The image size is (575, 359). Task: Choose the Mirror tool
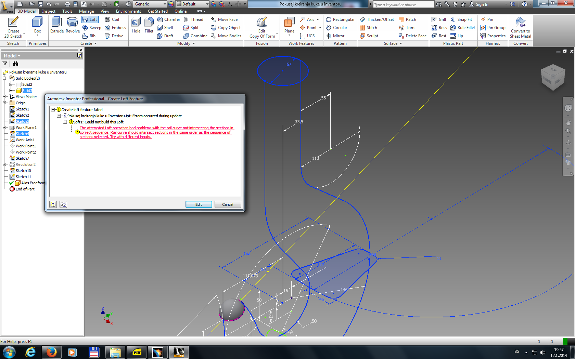335,36
